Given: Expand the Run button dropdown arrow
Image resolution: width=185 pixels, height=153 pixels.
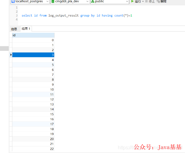Looking at the screenshot, I should [143, 2].
